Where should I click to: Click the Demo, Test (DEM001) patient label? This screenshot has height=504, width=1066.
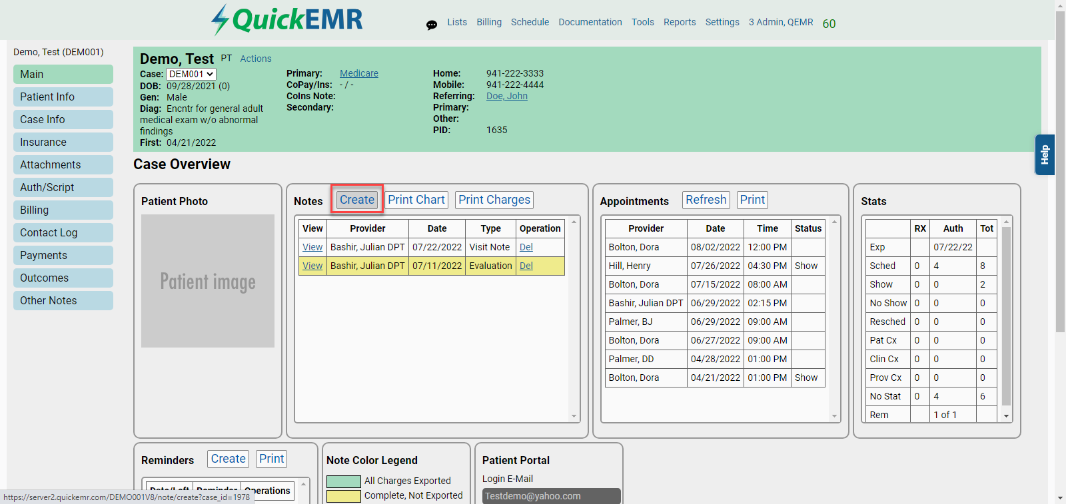(59, 52)
